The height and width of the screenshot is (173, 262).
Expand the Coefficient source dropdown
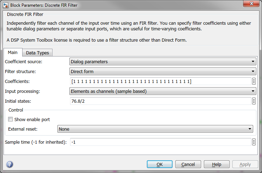[162, 61]
